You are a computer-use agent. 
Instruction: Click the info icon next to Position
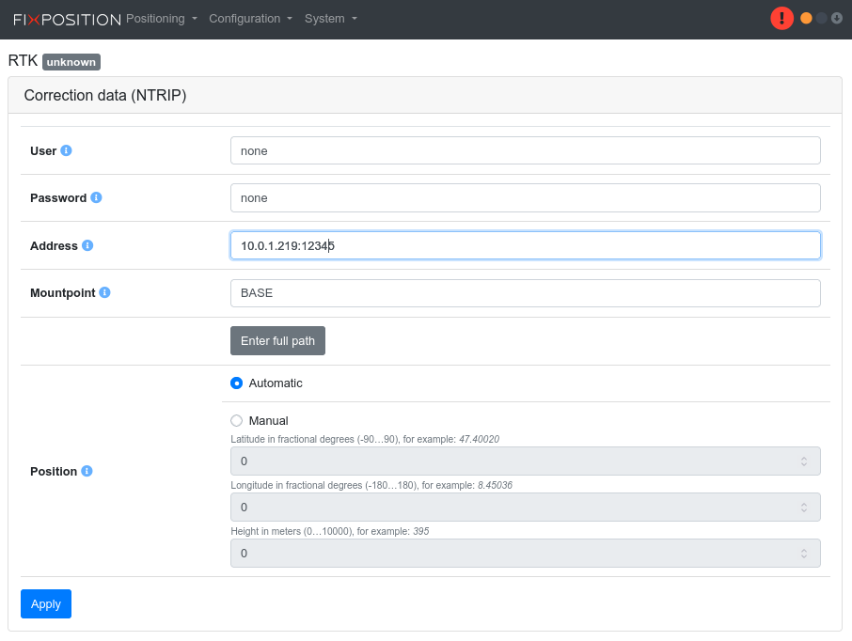click(87, 471)
